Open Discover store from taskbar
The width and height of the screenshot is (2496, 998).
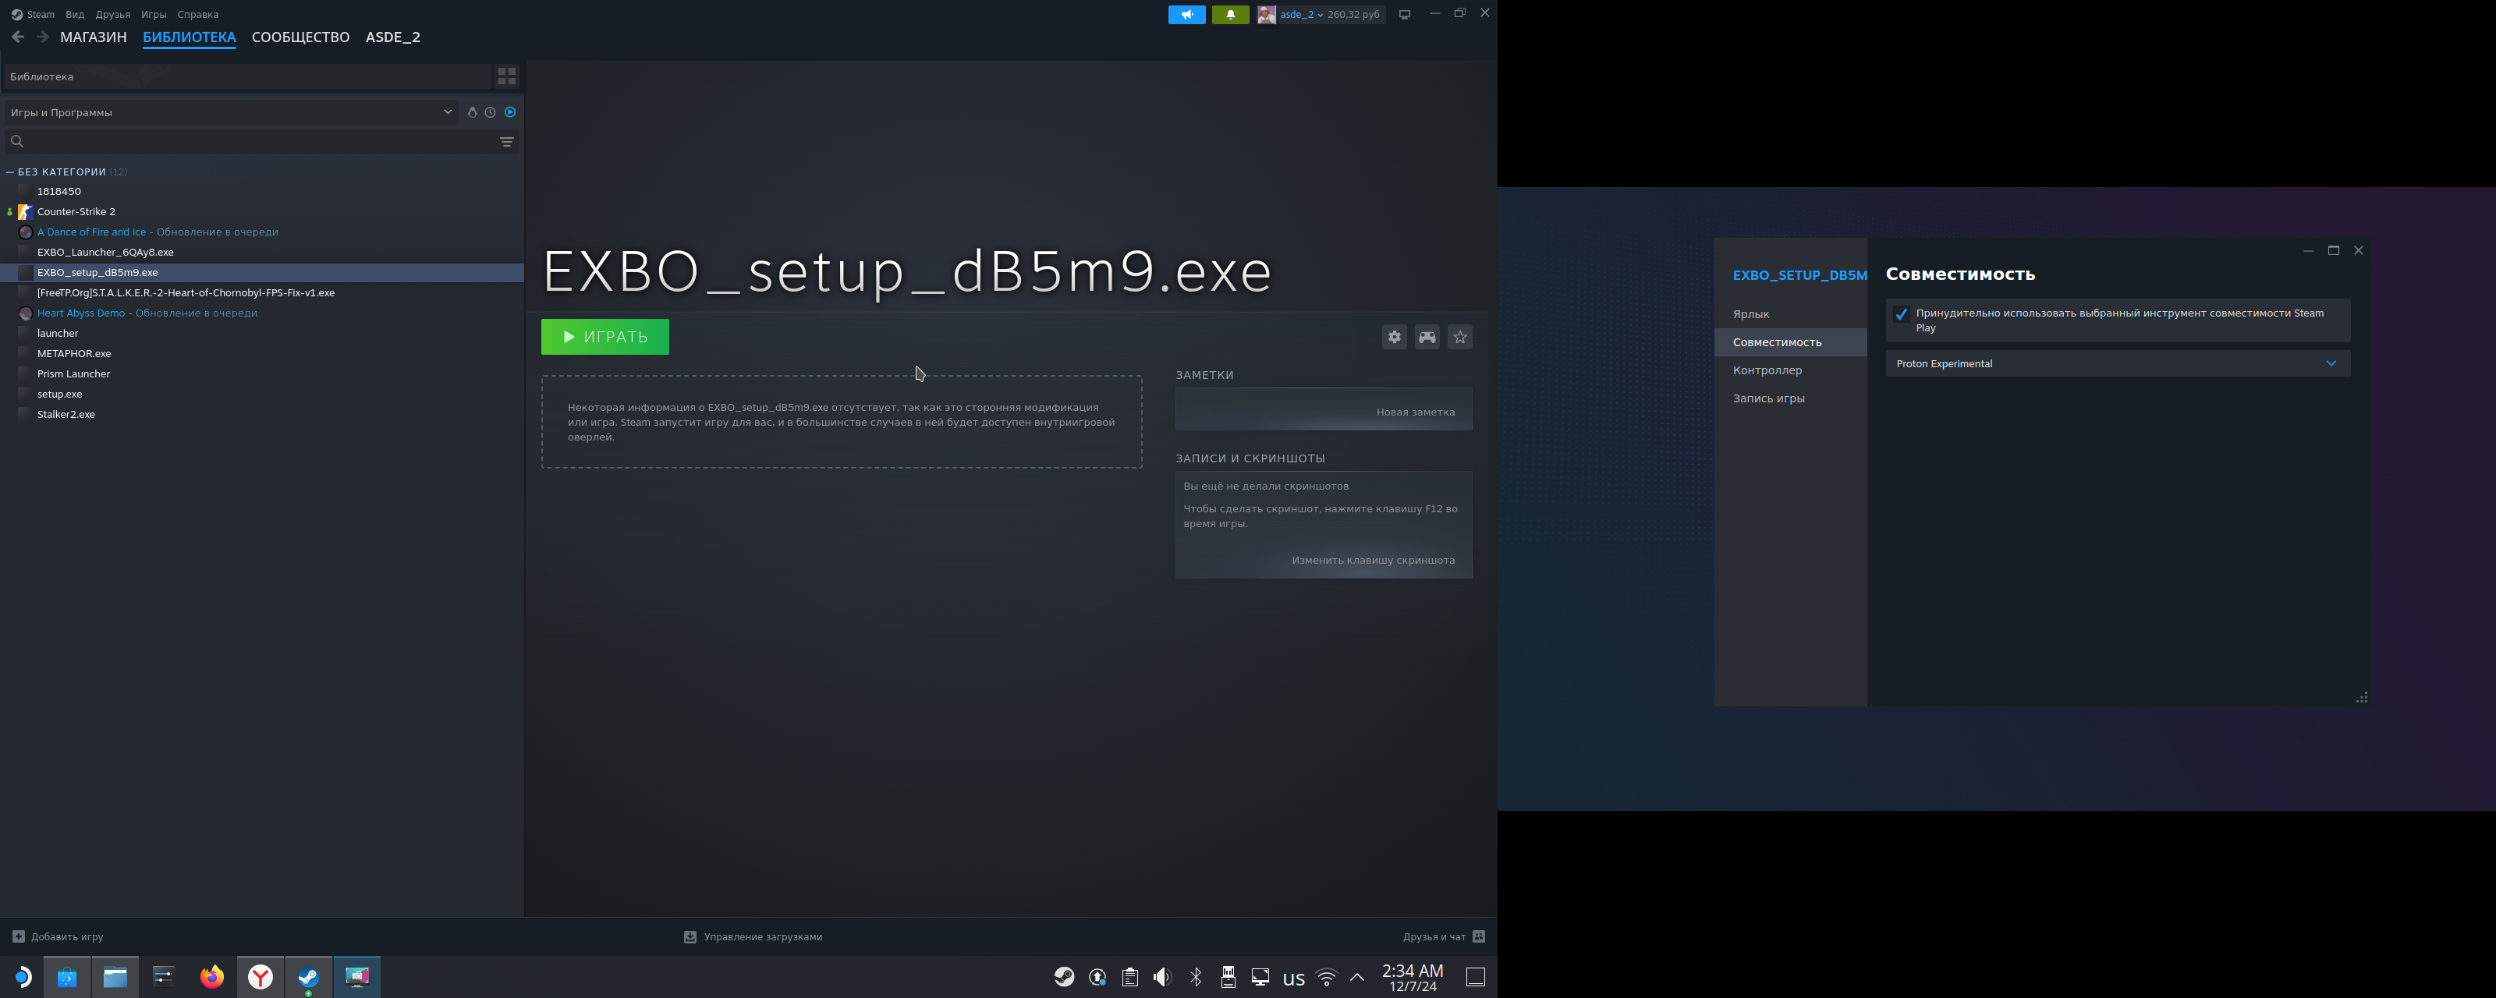pyautogui.click(x=67, y=977)
